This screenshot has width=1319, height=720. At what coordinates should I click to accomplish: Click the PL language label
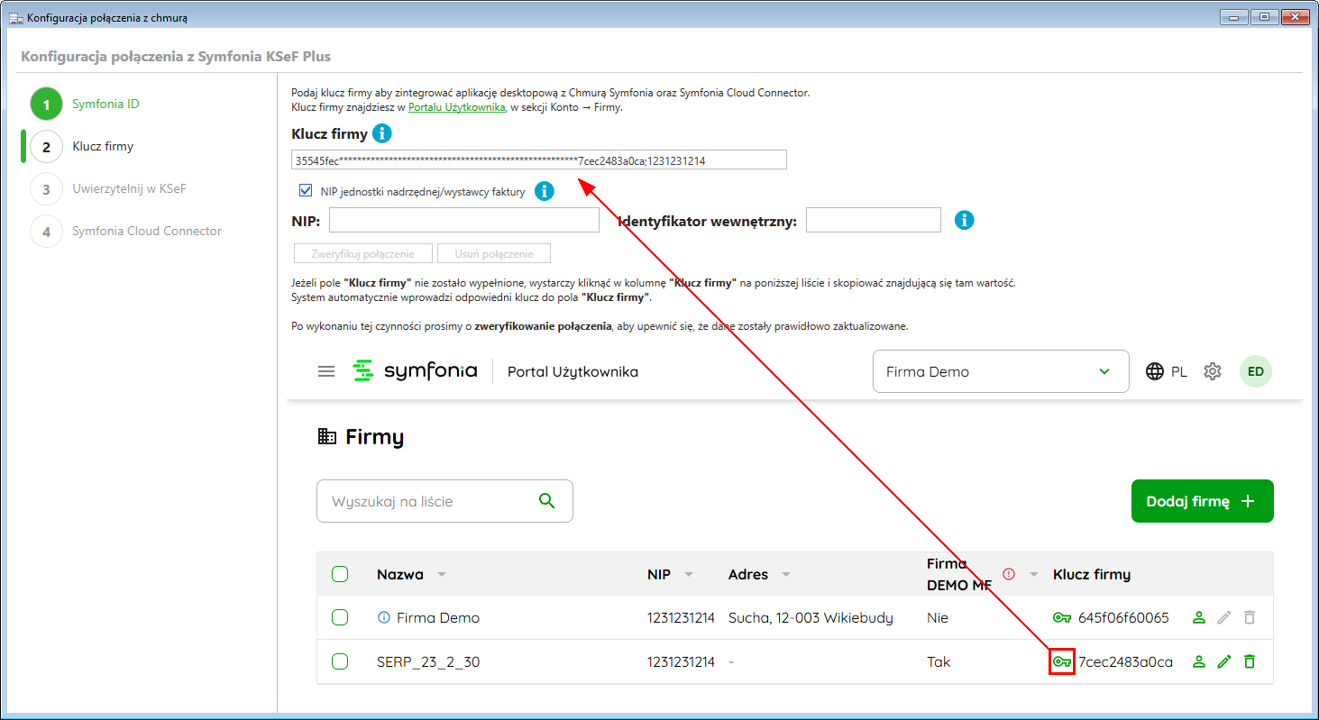[x=1179, y=371]
